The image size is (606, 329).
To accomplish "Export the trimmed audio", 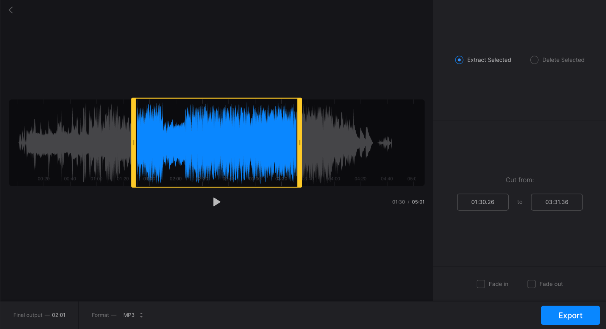I will click(x=570, y=315).
